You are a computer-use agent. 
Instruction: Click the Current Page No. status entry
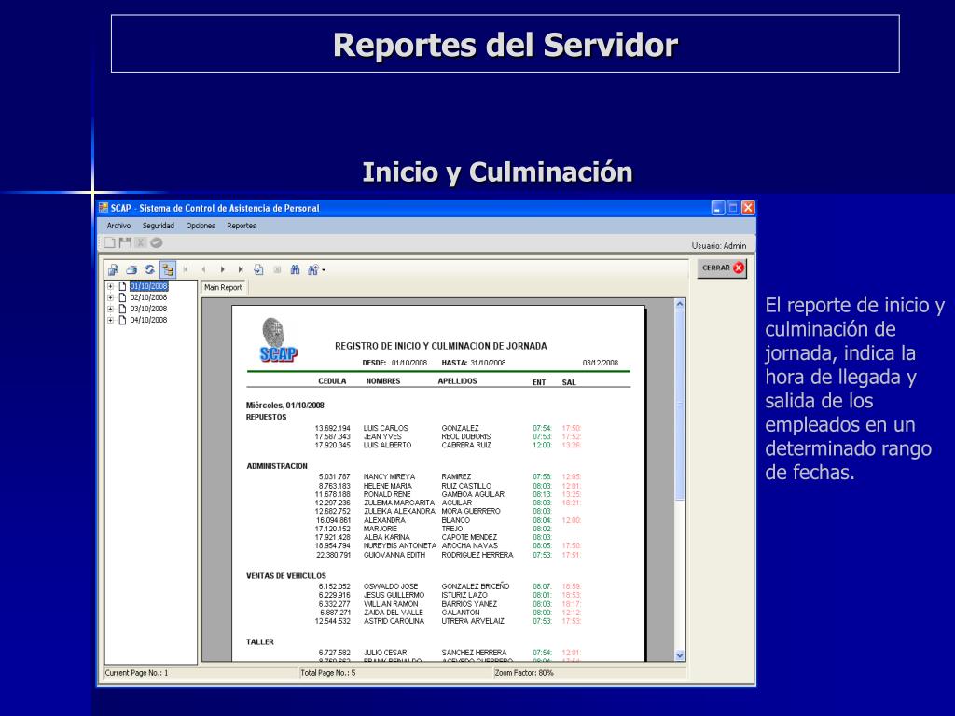pyautogui.click(x=137, y=673)
